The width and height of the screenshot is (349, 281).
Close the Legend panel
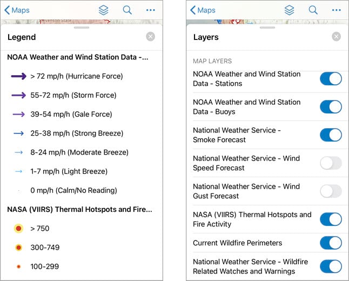[150, 36]
